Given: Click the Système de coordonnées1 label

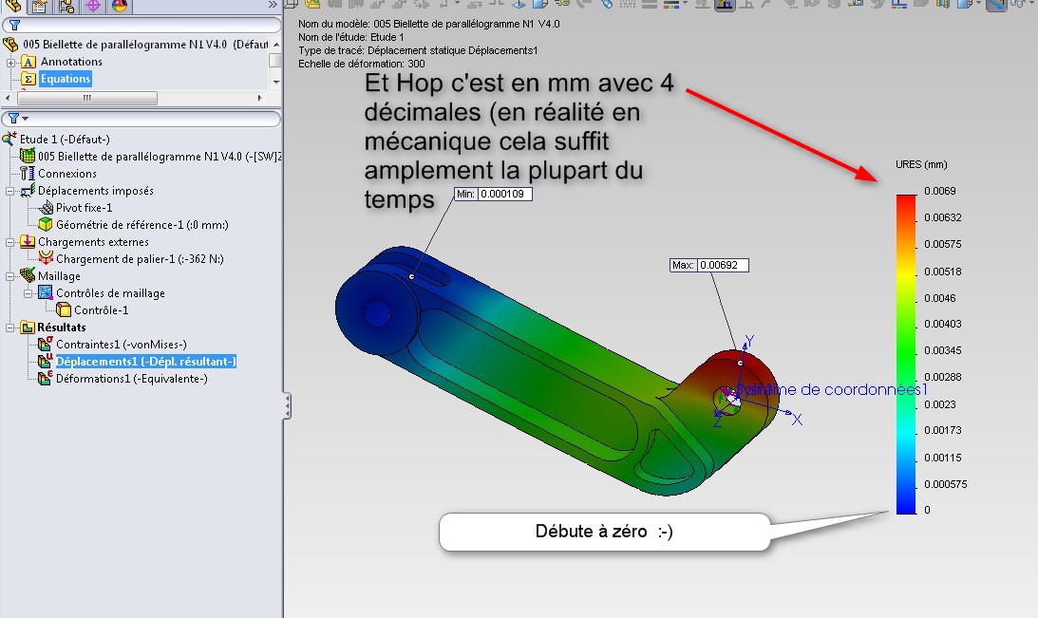Looking at the screenshot, I should tap(832, 390).
